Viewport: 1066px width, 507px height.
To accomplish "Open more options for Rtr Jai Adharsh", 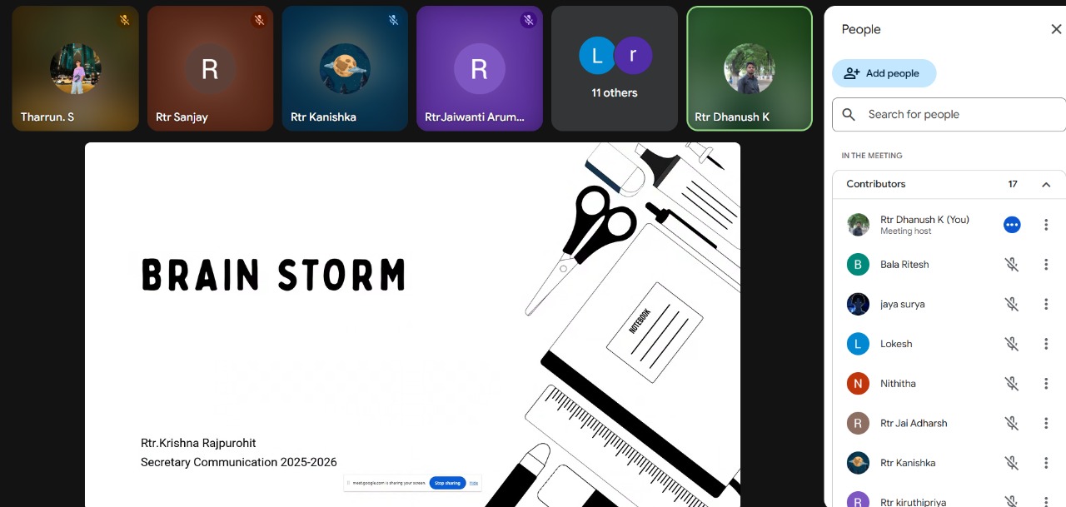I will point(1046,424).
